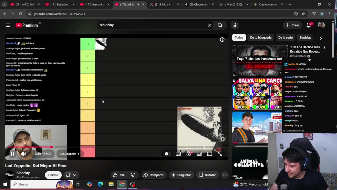Open the Crear menu
337x190 pixels.
tap(292, 25)
